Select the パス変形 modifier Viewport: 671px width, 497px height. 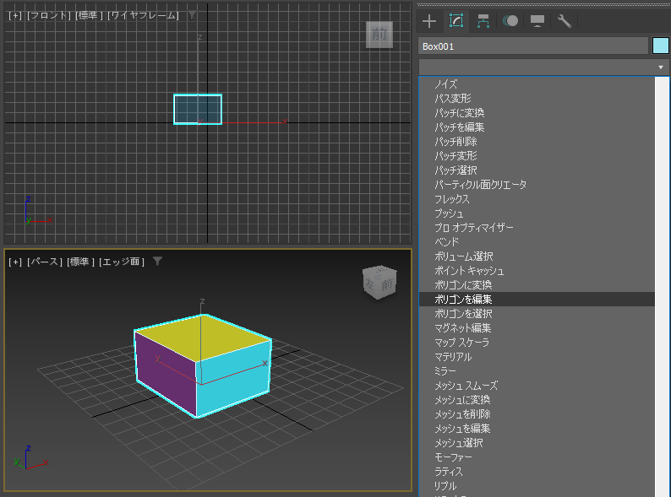[537, 98]
